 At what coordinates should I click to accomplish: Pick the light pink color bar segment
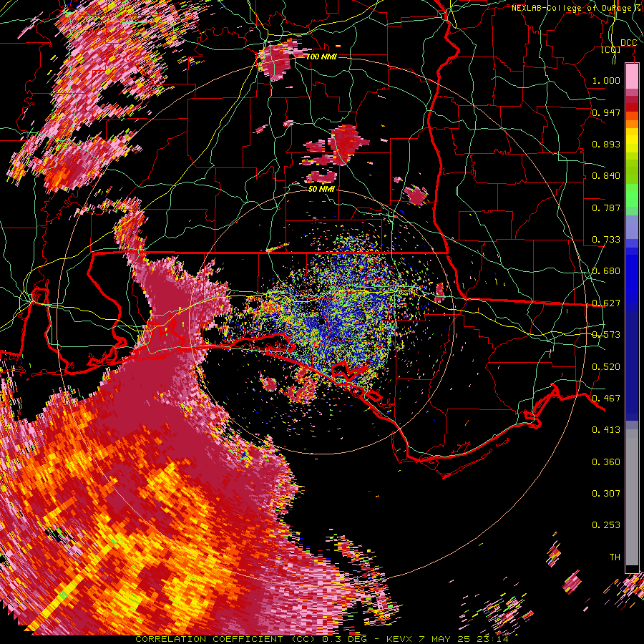632,77
